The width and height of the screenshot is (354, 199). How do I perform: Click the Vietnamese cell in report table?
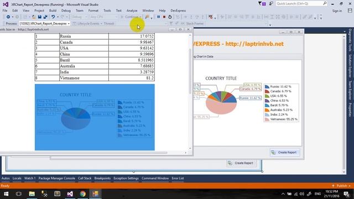84,78
